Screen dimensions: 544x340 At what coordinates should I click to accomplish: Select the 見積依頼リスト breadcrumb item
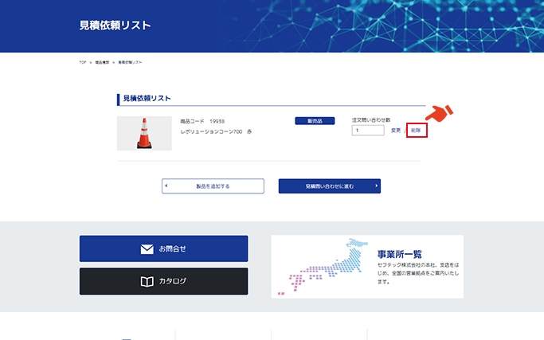click(130, 62)
